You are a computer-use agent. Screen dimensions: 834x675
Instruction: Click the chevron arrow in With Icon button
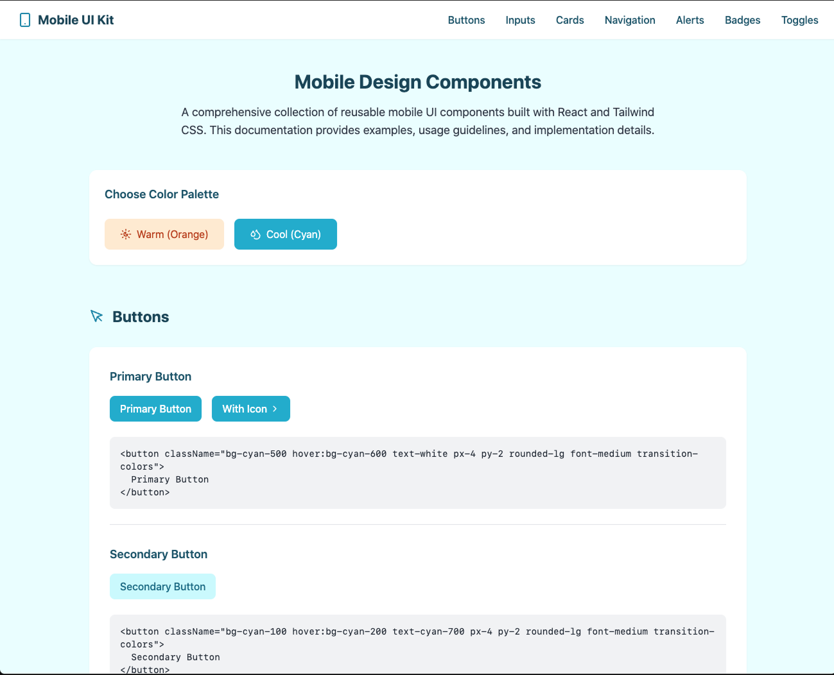coord(275,409)
